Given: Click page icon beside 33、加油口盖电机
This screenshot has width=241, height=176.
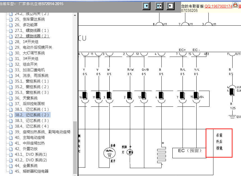Looking at the screenshot, I should pos(11,70).
